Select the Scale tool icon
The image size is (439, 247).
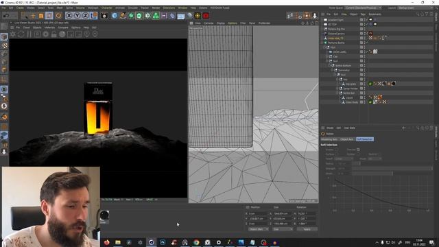(x=41, y=16)
